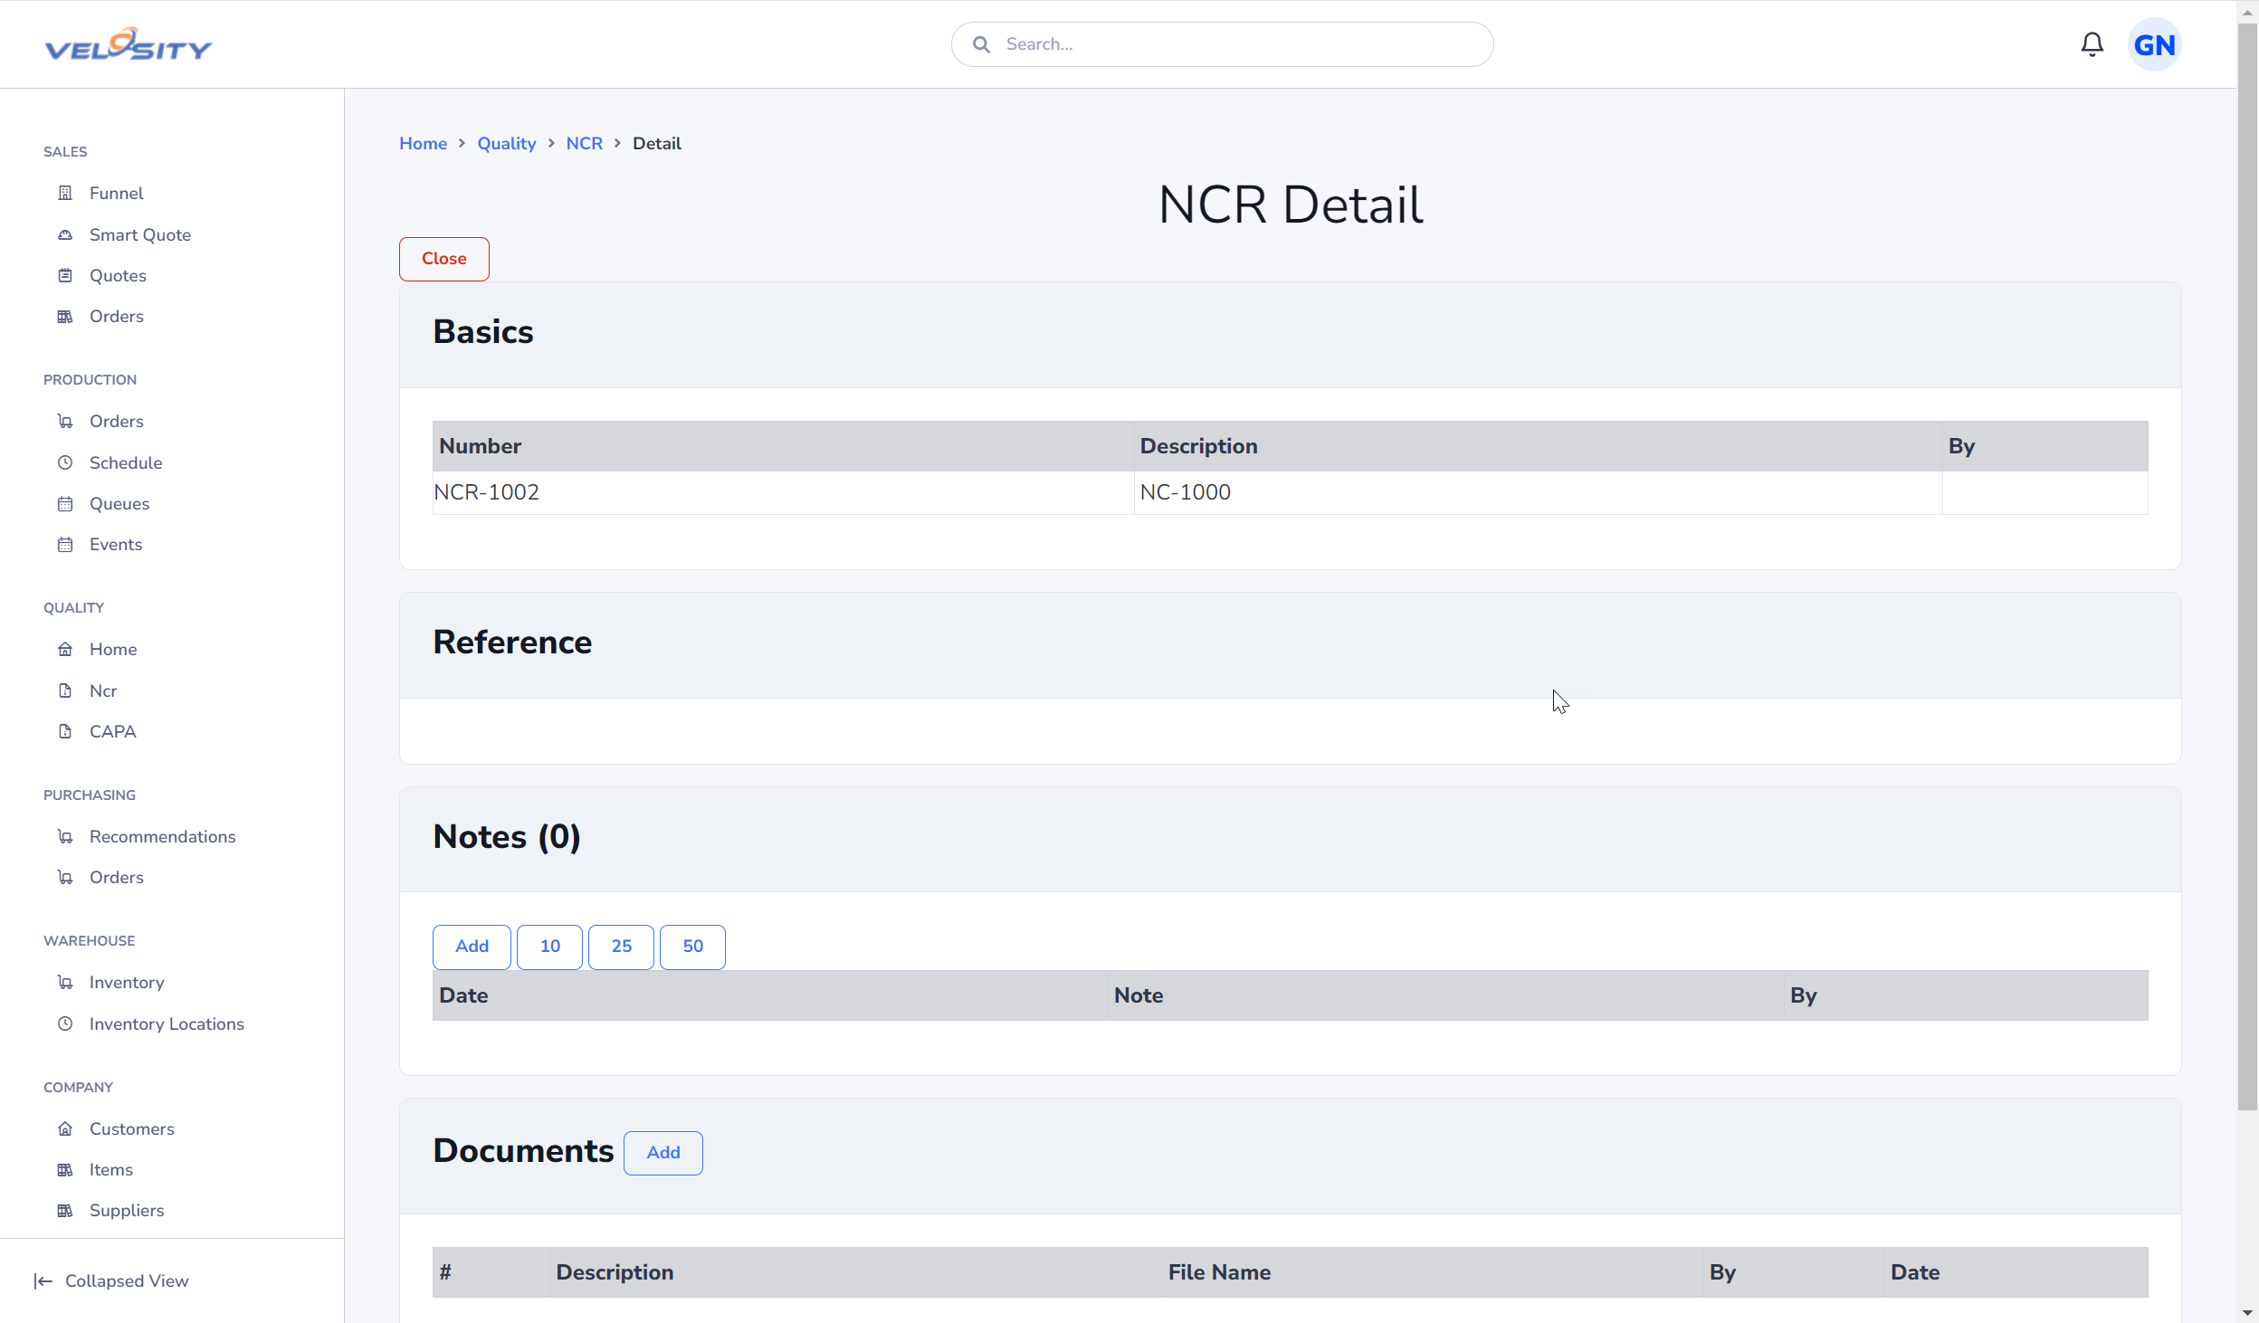Open Funnel in the Sales menu

pos(116,193)
